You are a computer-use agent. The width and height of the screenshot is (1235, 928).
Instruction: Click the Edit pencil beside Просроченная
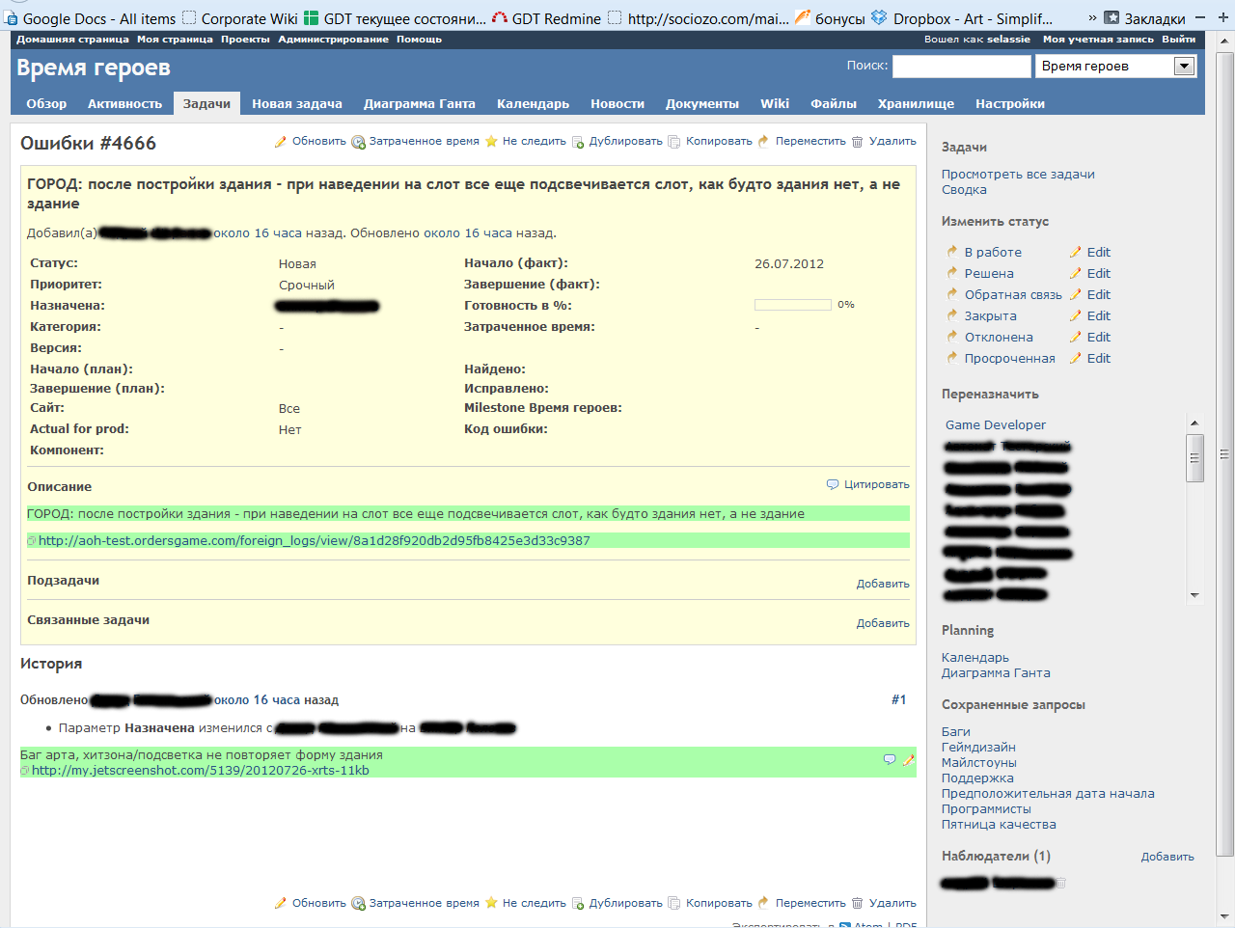pos(1076,359)
